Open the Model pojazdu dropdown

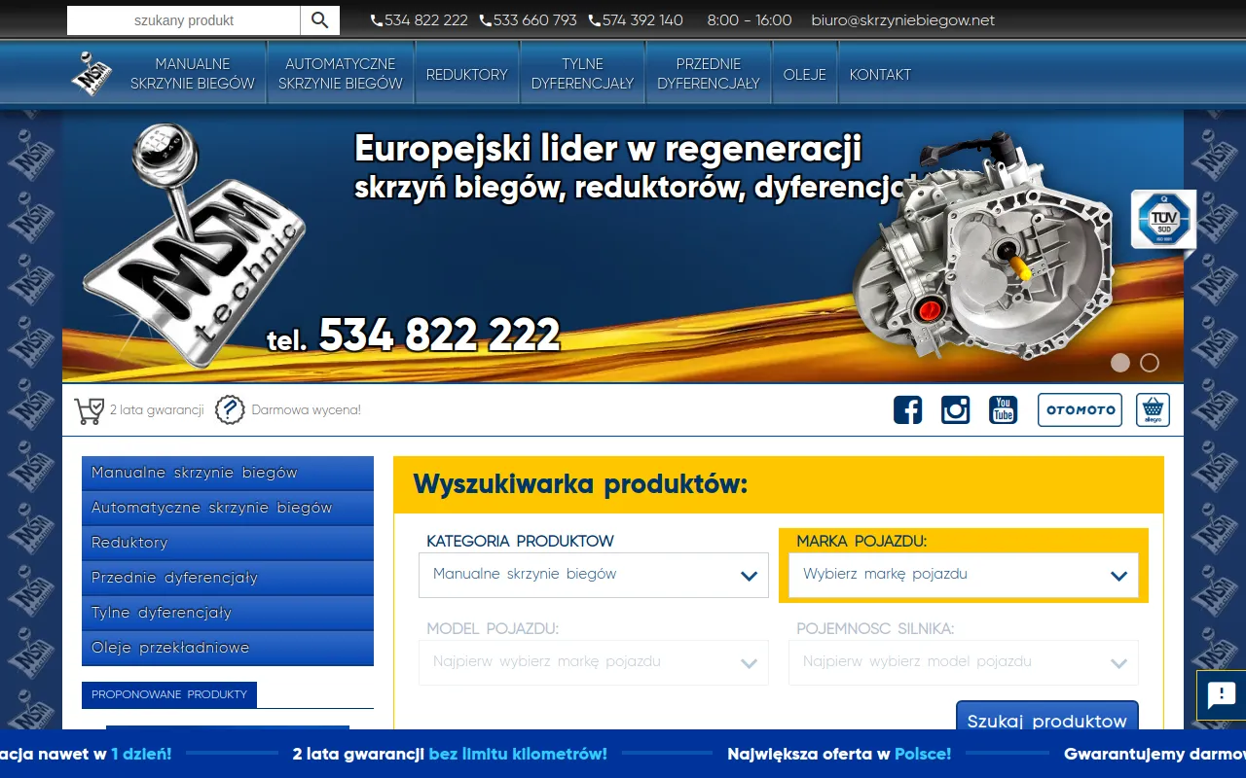click(x=594, y=662)
